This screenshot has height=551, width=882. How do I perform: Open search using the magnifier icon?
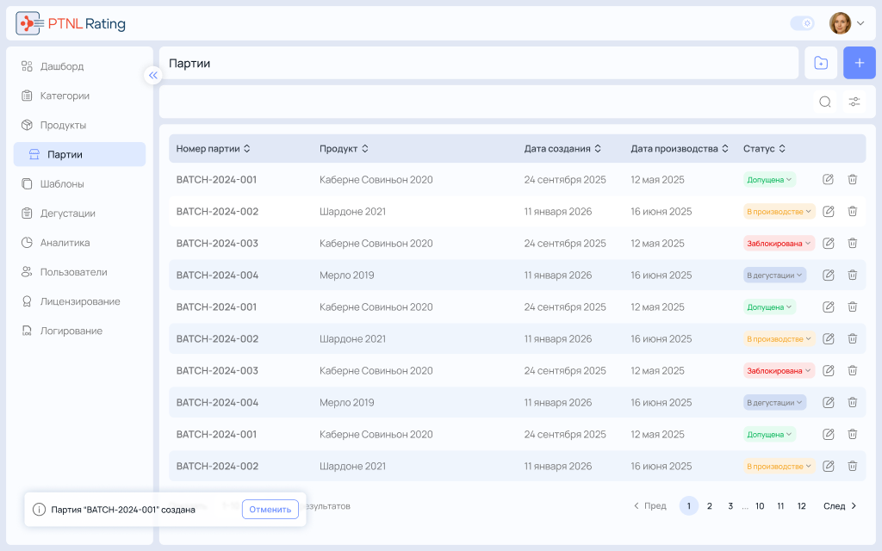click(825, 102)
